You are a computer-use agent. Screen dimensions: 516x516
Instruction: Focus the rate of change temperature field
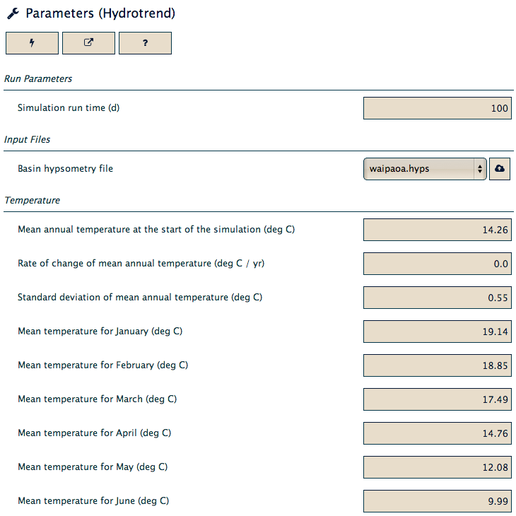coord(438,264)
